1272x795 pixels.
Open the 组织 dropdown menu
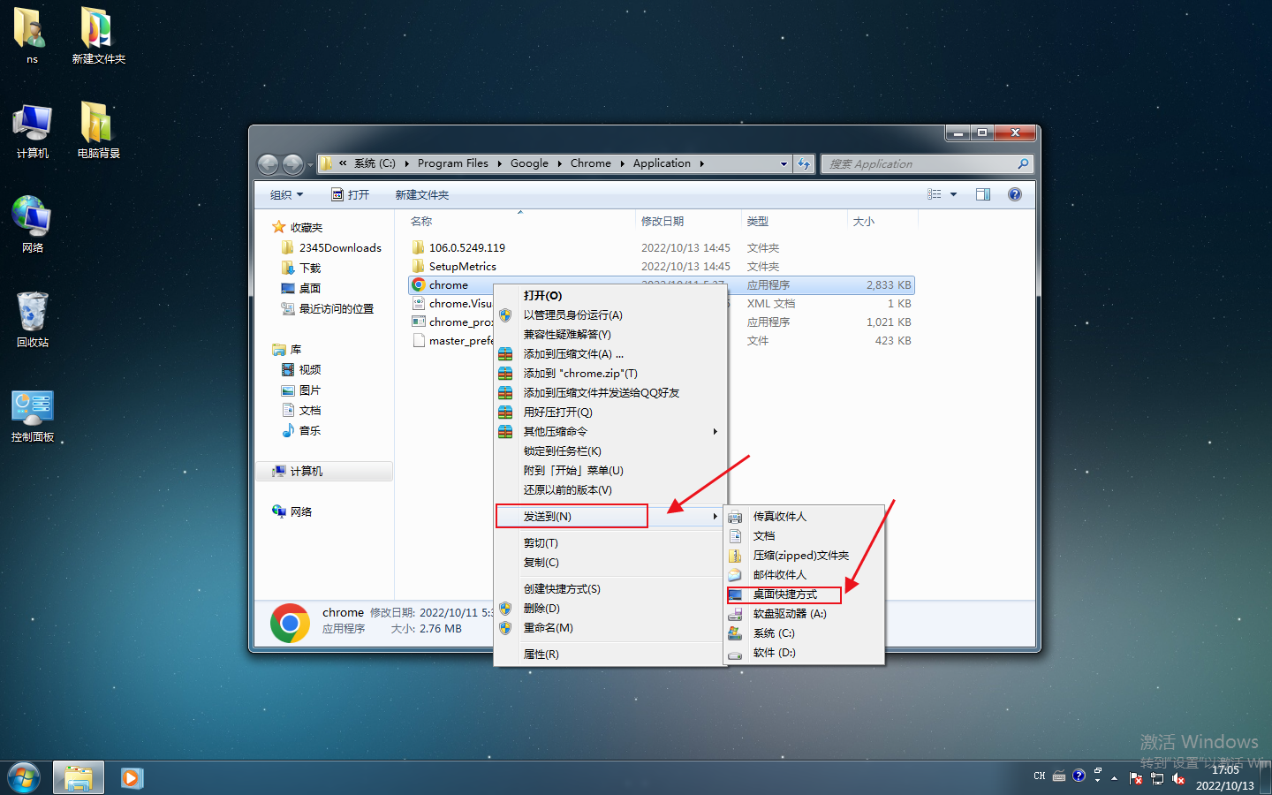click(285, 193)
